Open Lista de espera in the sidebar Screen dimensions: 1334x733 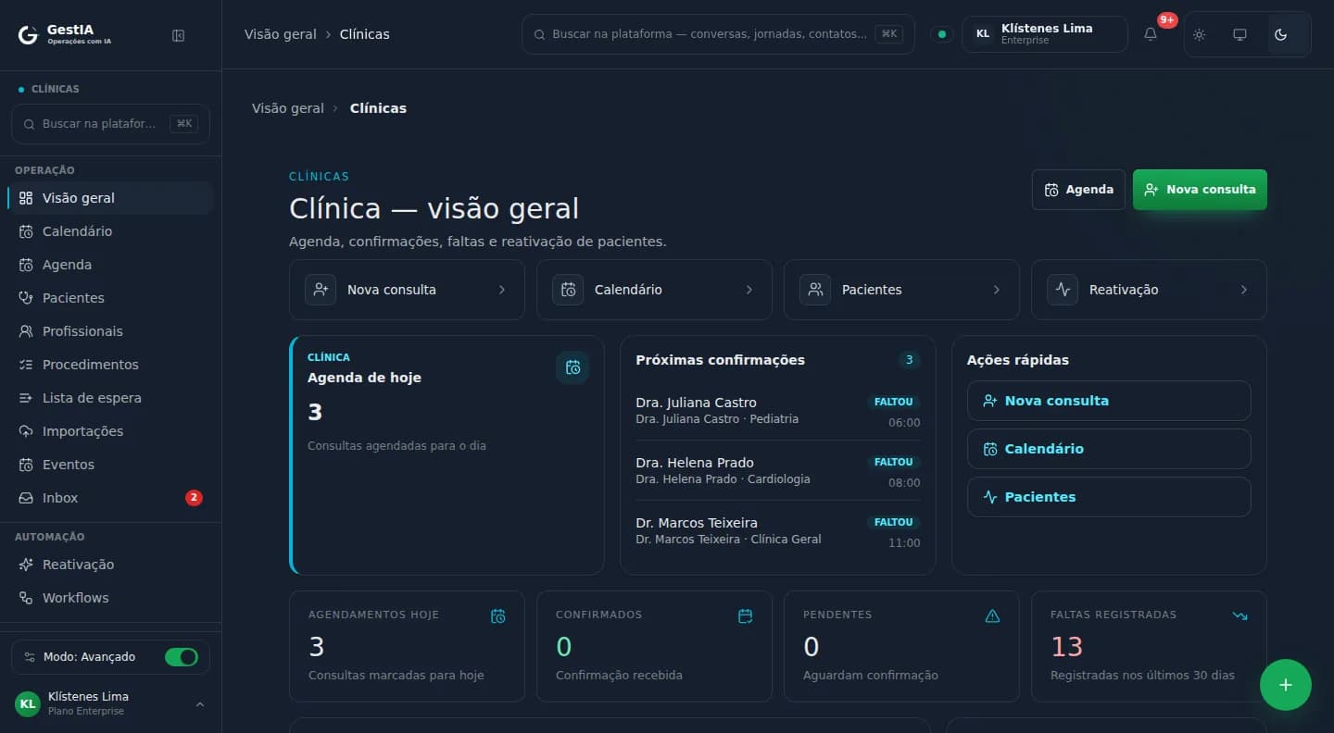(x=110, y=398)
